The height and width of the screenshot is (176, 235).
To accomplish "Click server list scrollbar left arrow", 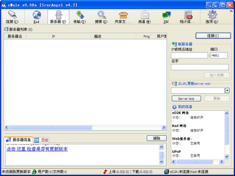I will click(6, 127).
